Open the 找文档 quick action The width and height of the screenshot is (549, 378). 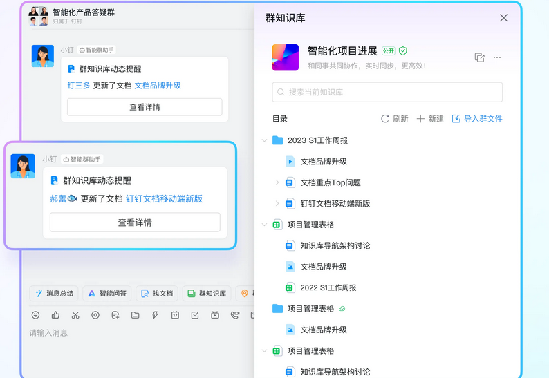157,293
